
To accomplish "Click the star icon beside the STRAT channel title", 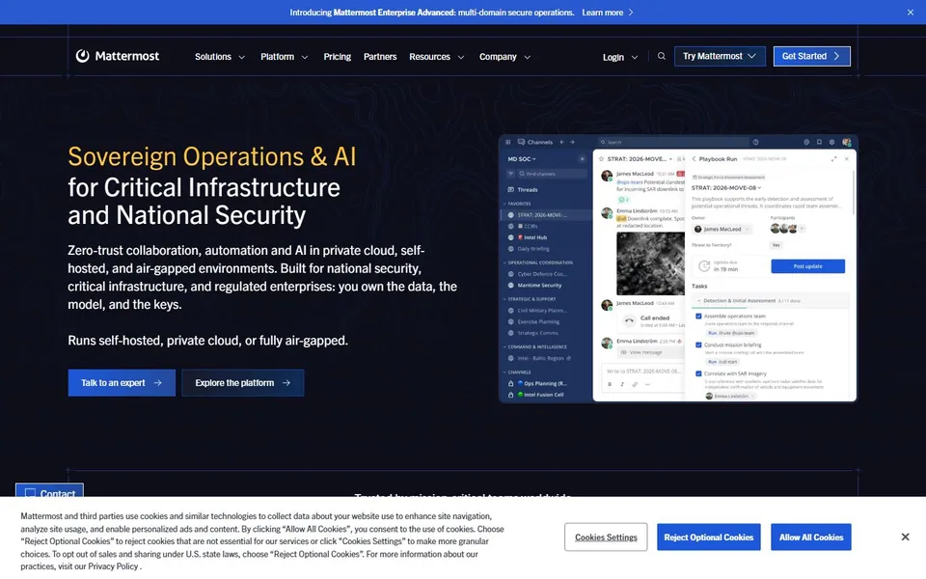I will coord(601,159).
